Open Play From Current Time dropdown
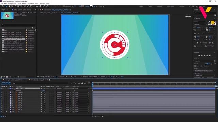 [x=205, y=75]
